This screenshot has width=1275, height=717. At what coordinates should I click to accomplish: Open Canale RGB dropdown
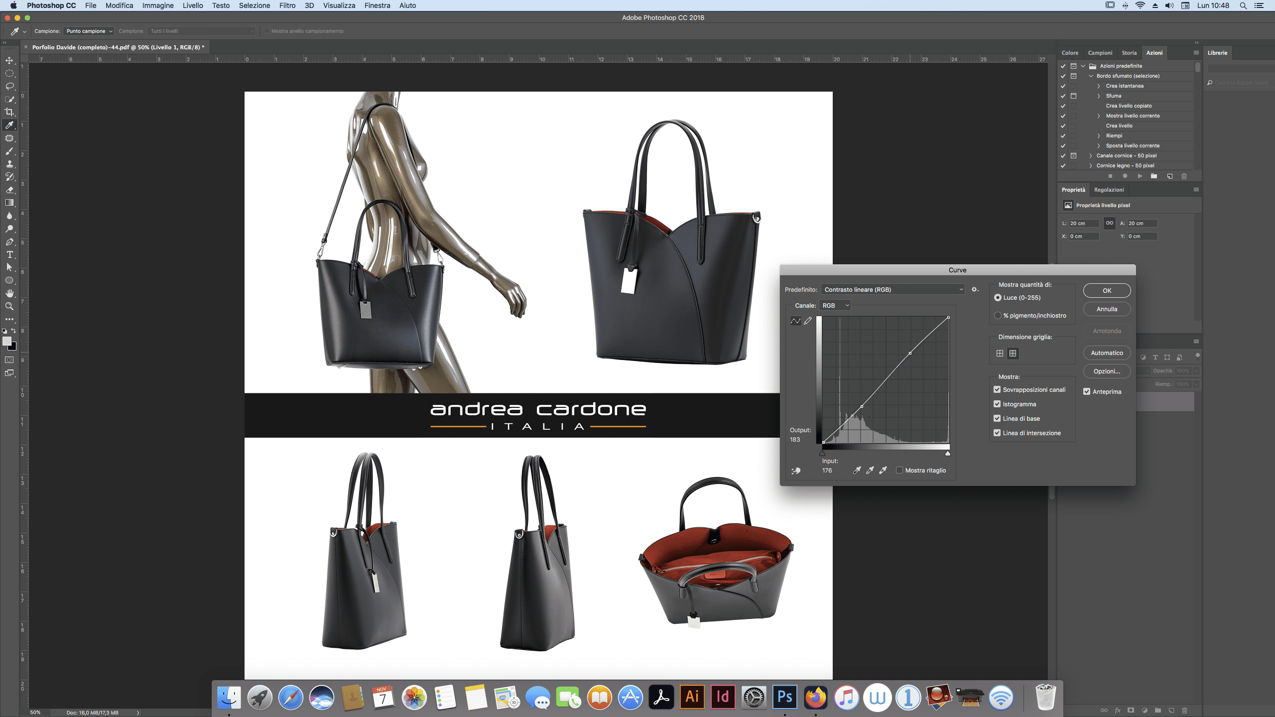tap(835, 305)
